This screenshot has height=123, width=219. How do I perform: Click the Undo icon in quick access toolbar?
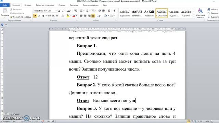(x=2, y=25)
